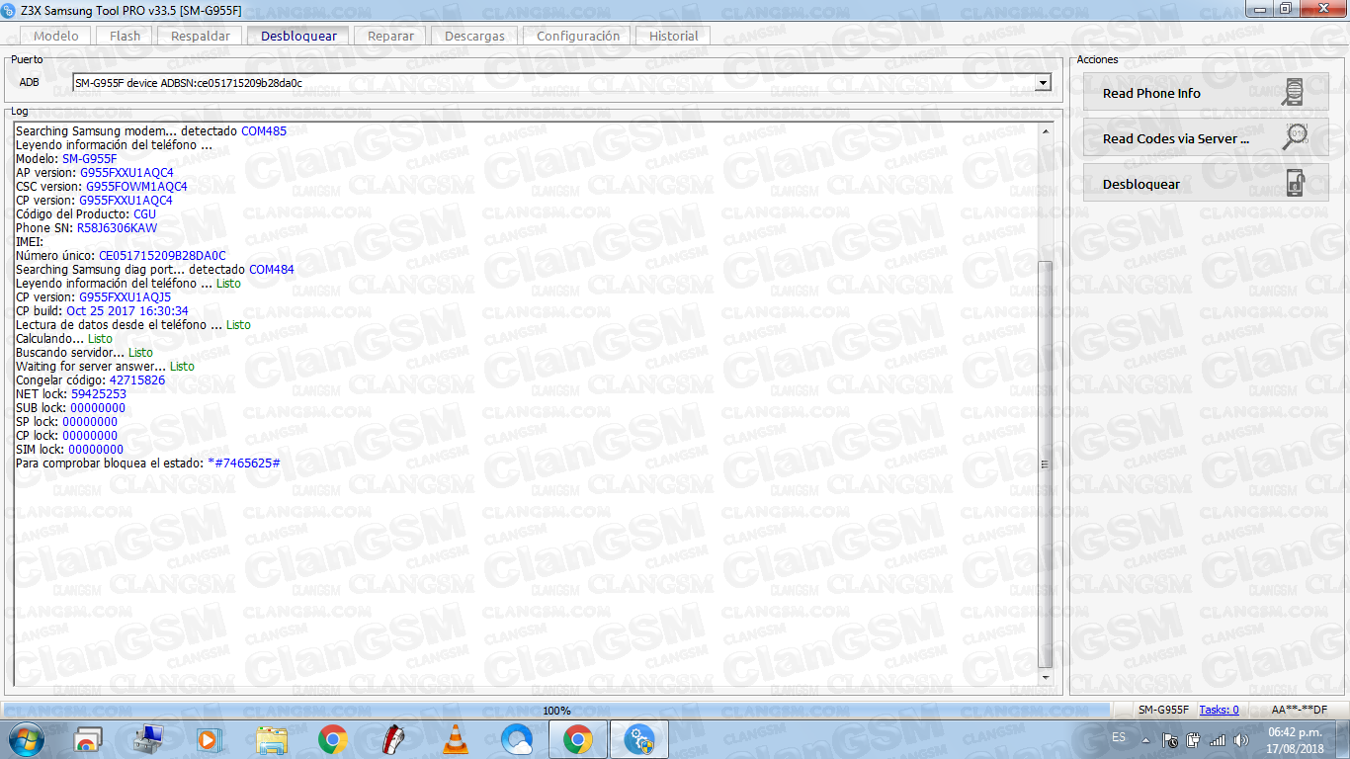This screenshot has width=1350, height=759.
Task: Open the Respaldar tab
Action: tap(201, 36)
